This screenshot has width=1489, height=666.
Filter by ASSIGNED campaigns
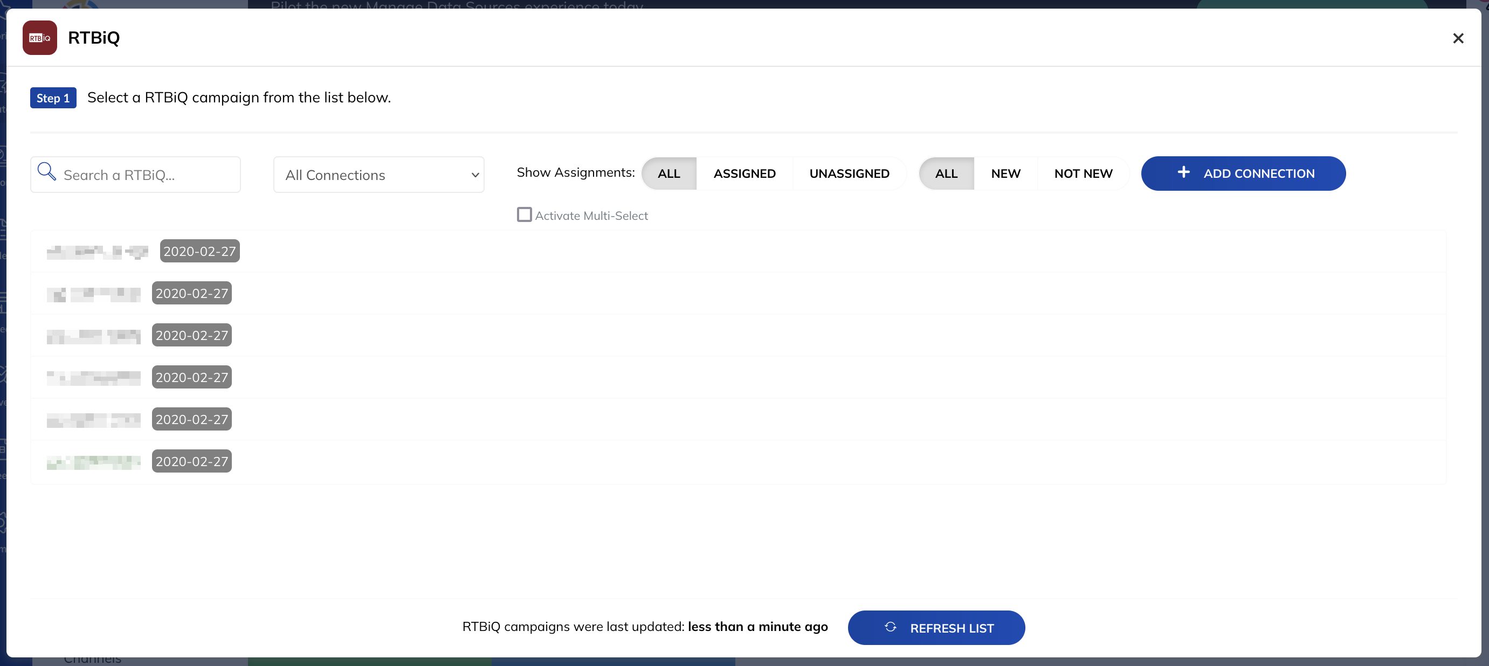744,174
